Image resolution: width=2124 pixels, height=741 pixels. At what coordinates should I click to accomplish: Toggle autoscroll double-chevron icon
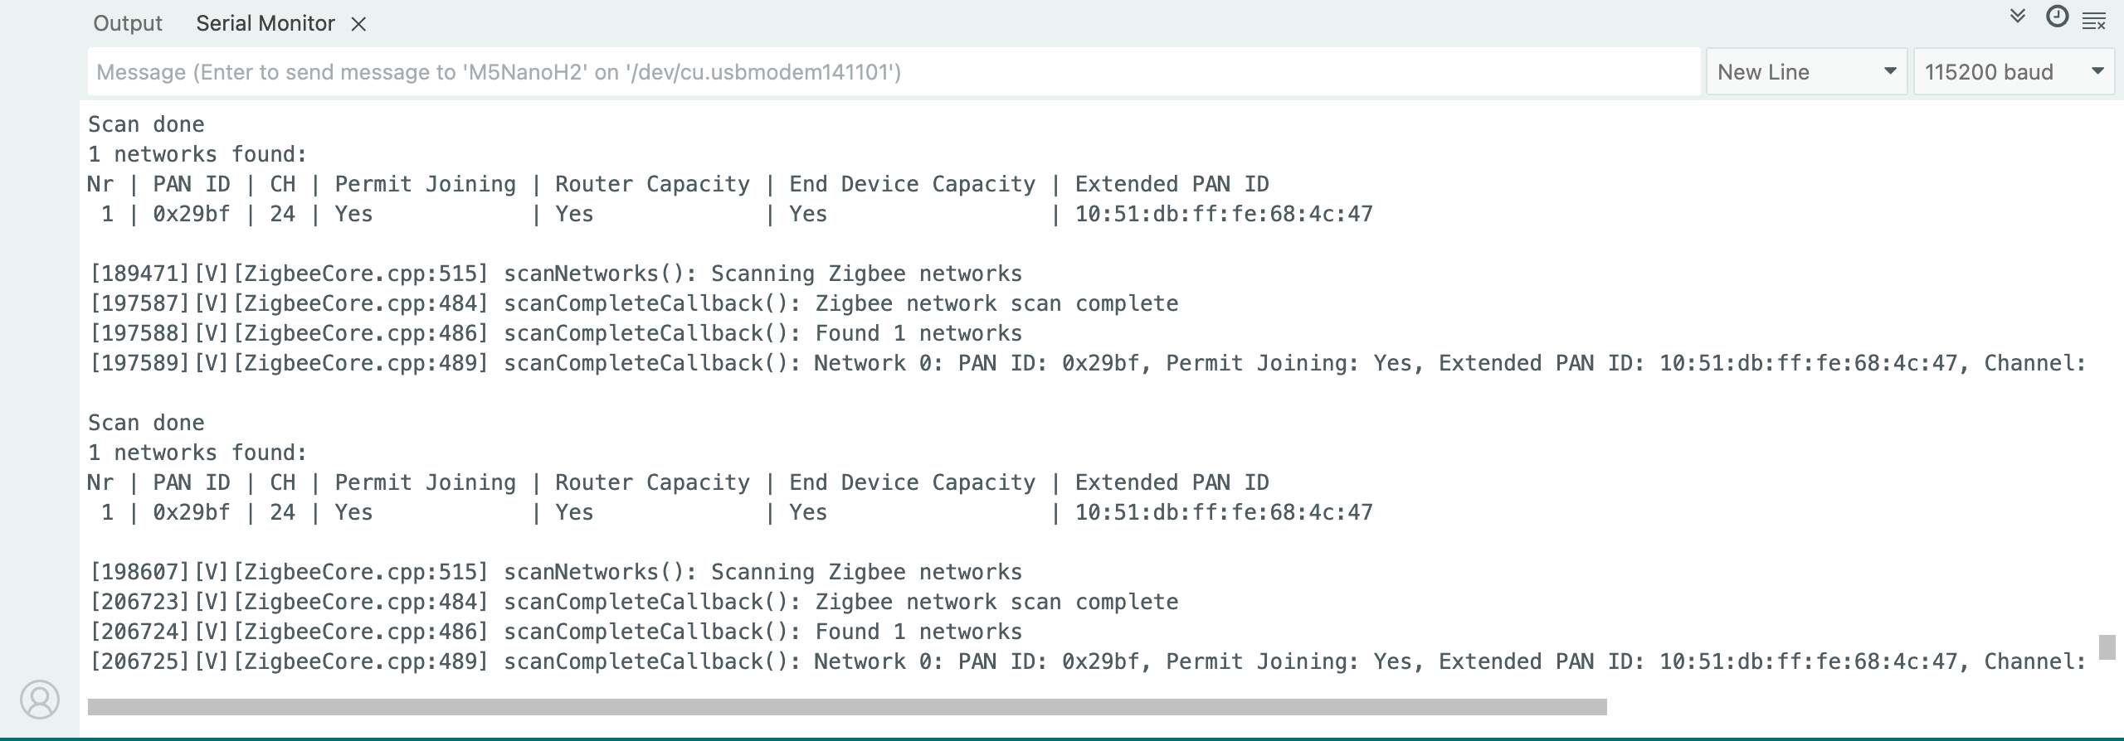coord(2018,17)
